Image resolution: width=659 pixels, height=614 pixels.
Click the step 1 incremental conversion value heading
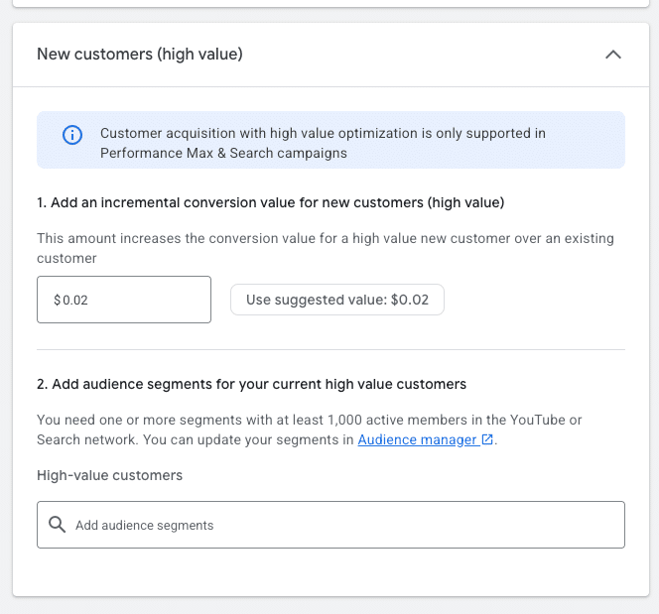[x=270, y=202]
